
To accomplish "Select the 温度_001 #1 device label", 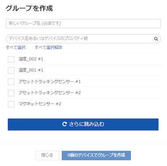I will 31,70.
